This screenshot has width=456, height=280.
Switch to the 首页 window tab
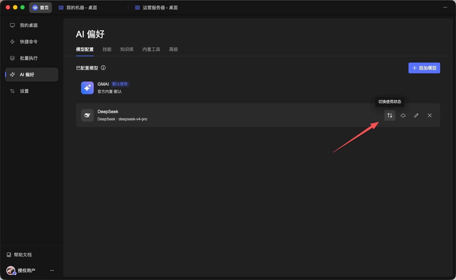[x=41, y=8]
